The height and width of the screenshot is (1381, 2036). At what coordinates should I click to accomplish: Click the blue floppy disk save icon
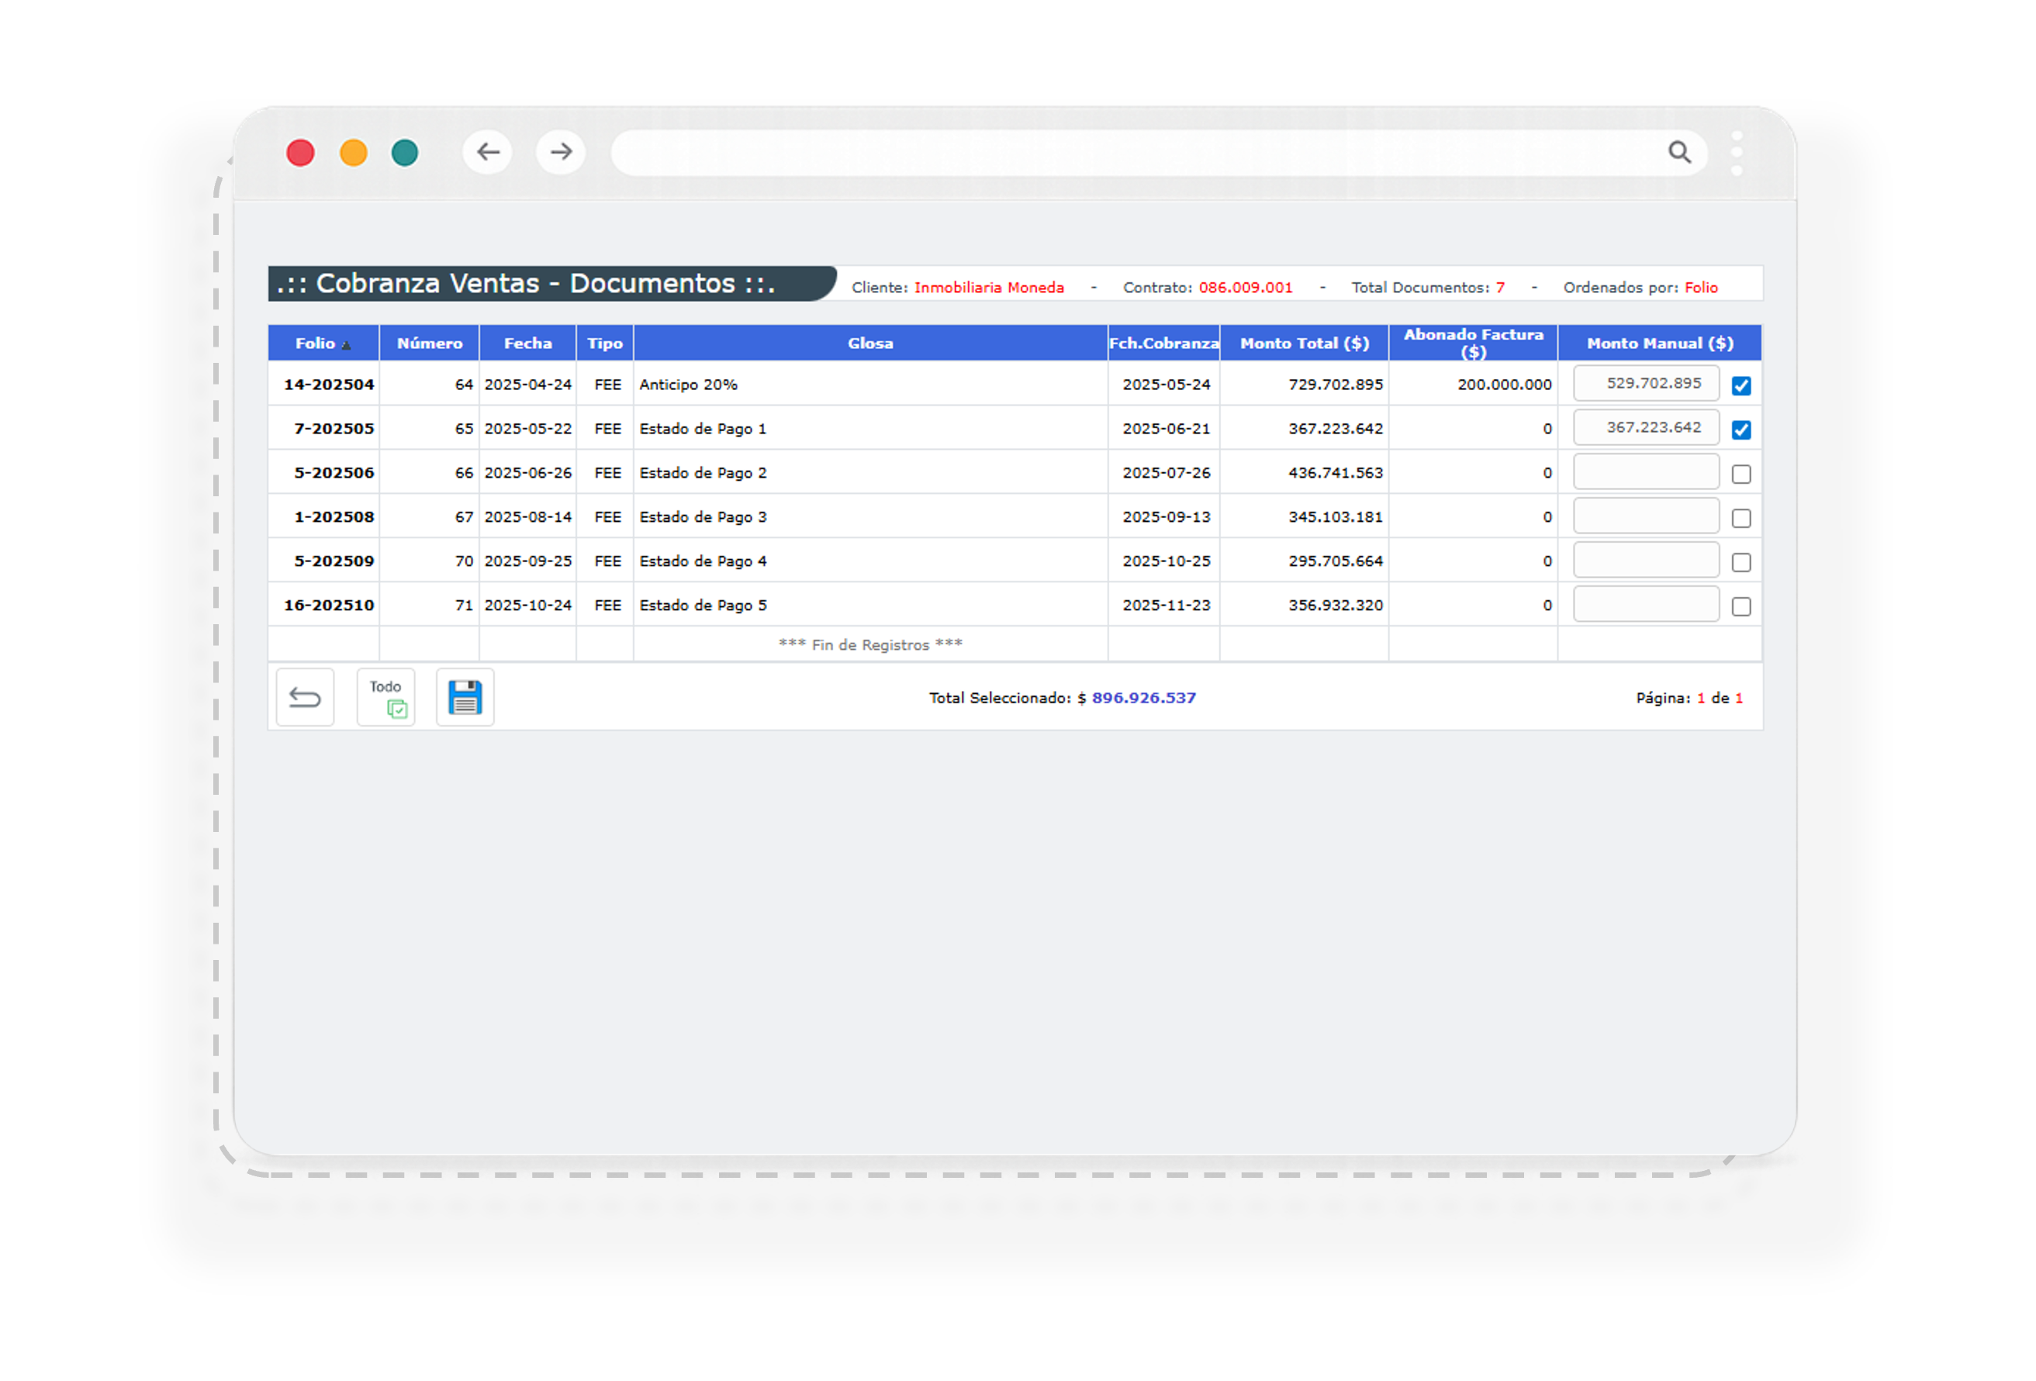point(465,697)
